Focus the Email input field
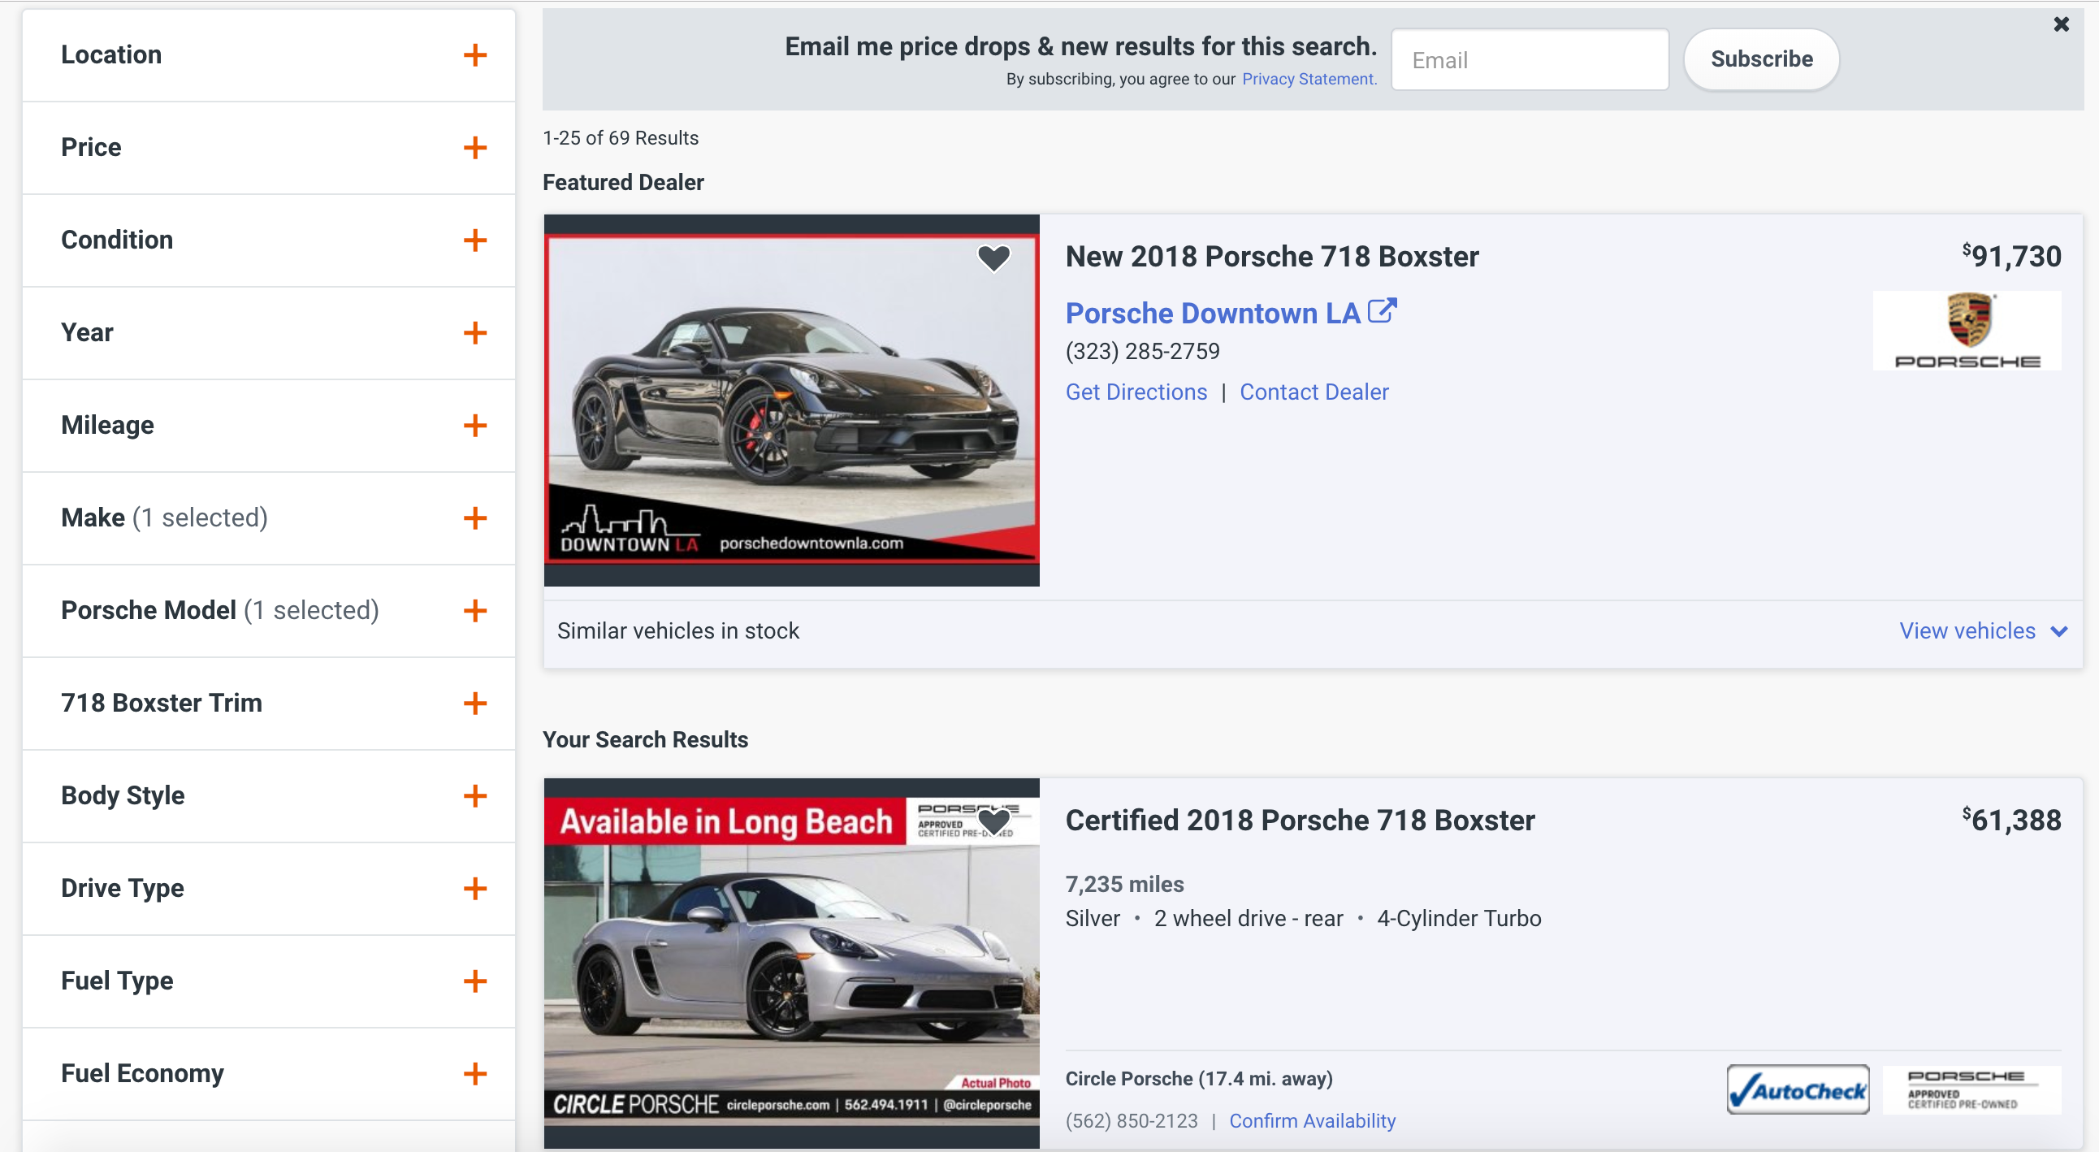 (1530, 59)
